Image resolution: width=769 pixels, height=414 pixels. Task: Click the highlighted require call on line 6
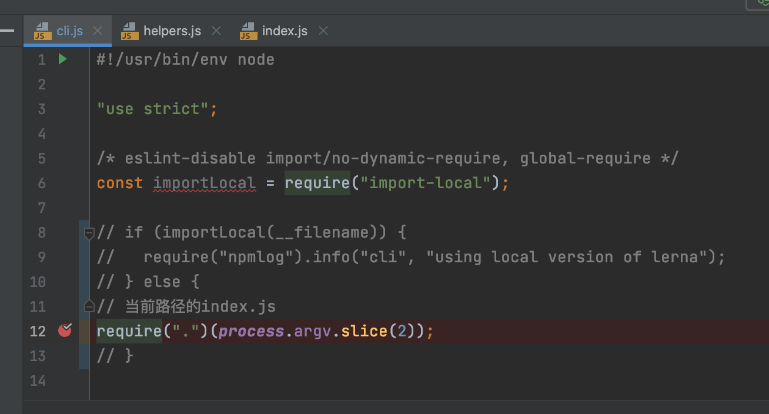tap(317, 183)
